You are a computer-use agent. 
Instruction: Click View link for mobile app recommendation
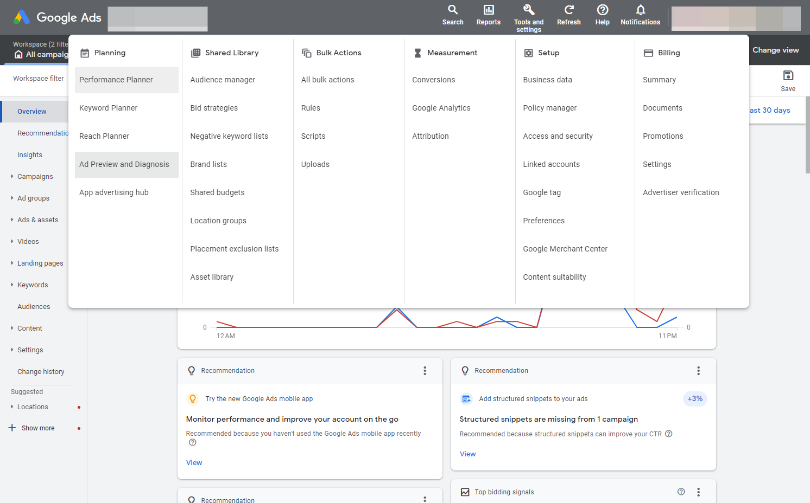194,462
